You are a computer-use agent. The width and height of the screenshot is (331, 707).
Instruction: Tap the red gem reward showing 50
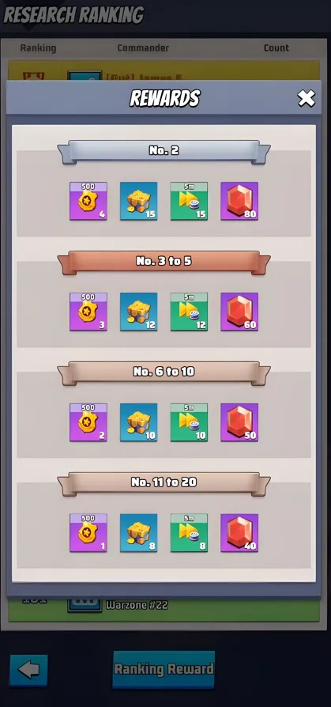click(x=239, y=422)
